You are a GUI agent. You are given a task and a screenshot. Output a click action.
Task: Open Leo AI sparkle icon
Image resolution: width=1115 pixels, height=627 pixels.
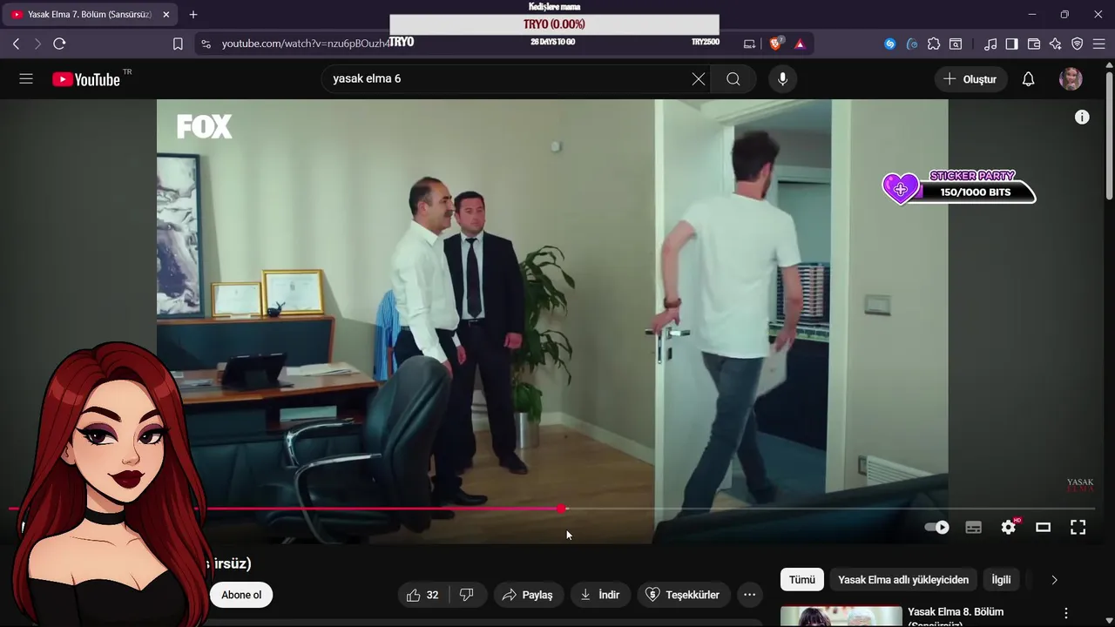coord(1056,44)
